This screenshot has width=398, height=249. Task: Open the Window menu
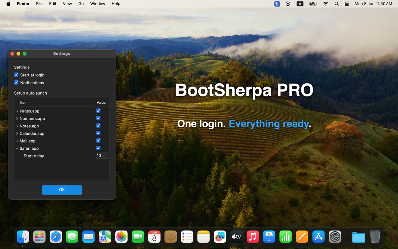98,4
